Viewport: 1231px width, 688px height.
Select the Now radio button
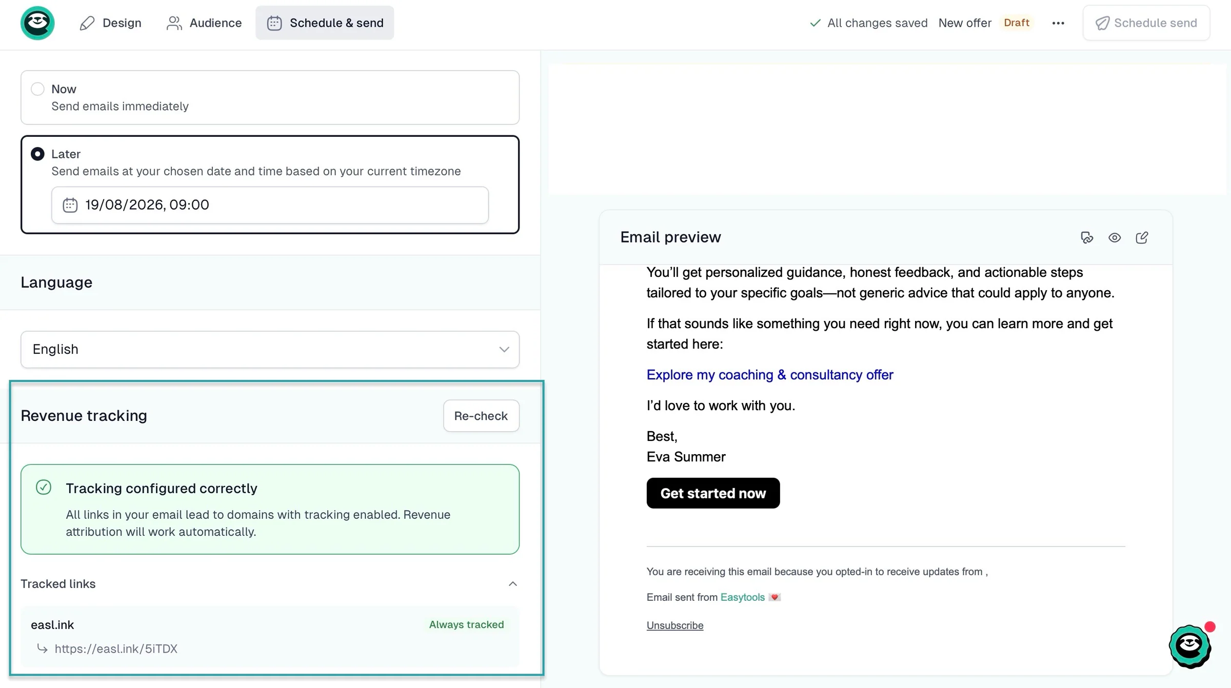(x=37, y=89)
